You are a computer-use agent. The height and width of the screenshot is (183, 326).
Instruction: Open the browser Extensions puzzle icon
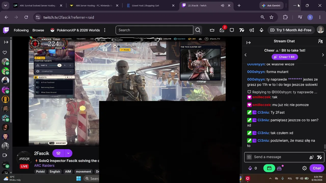[x=285, y=17]
